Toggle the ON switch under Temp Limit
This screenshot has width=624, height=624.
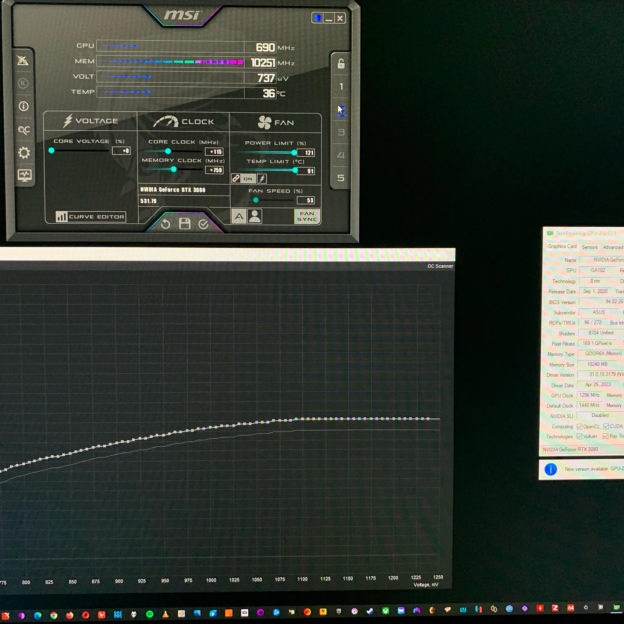[248, 179]
